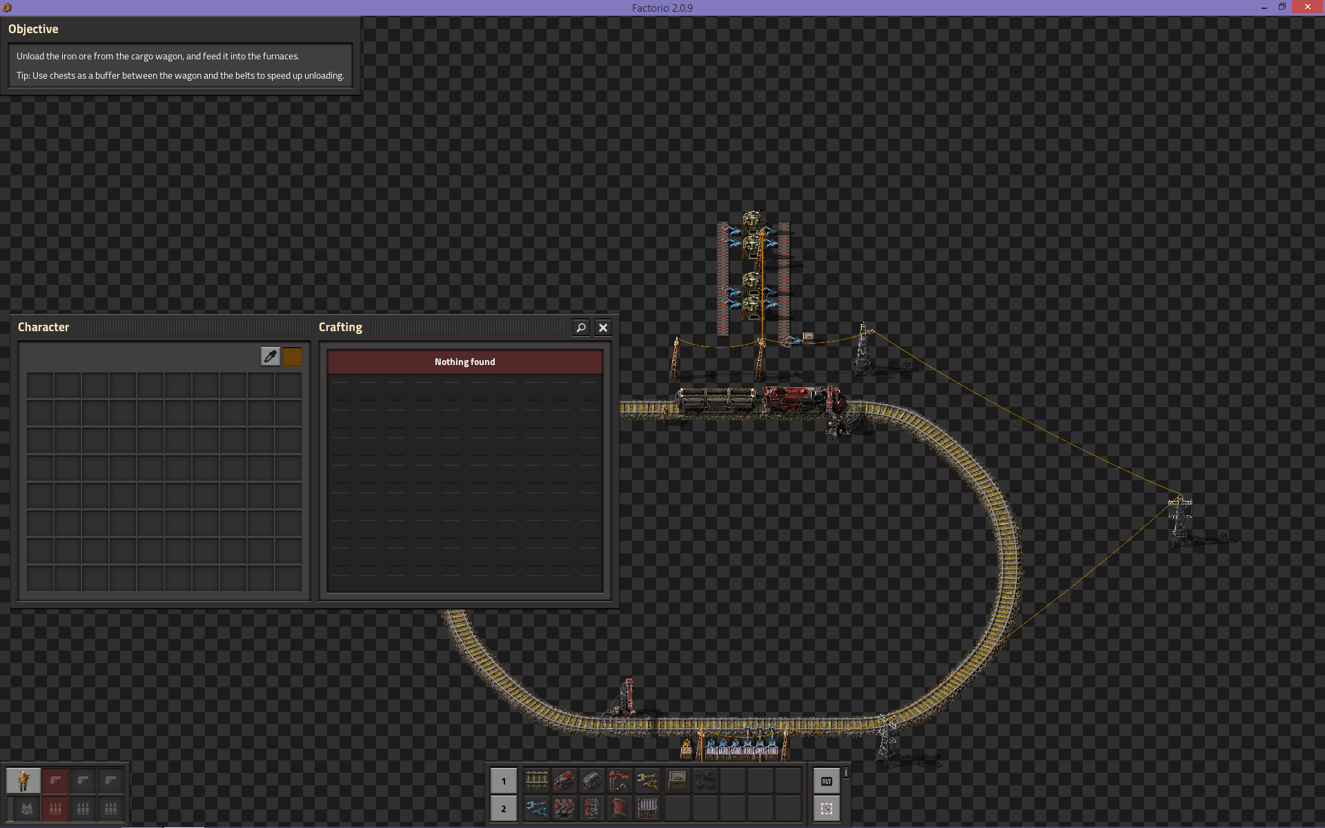Screen dimensions: 1325x828
Task: Select the red fast transport belt item
Action: 564,808
